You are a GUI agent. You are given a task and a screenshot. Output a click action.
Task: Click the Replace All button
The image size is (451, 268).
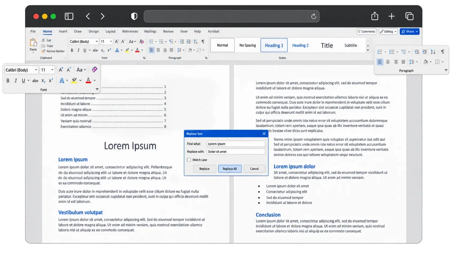click(x=230, y=169)
